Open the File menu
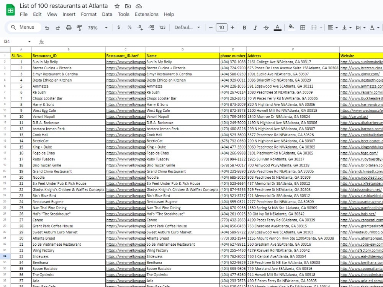Viewport: 383px width, 287px height. coord(24,15)
